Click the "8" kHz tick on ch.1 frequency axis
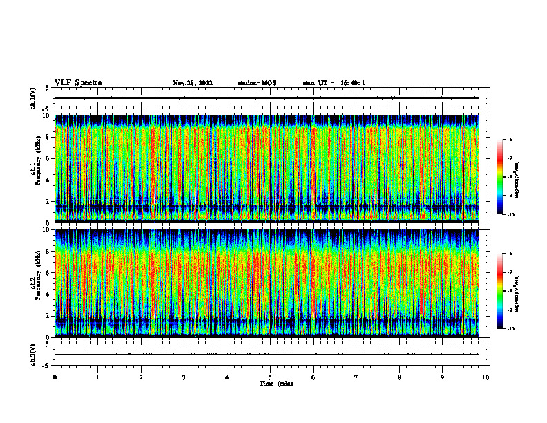 point(48,137)
